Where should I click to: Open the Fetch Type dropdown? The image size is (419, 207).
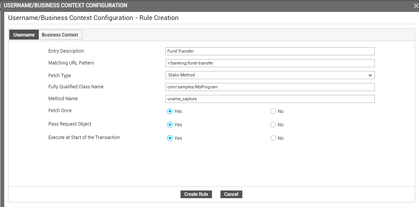tap(270, 75)
